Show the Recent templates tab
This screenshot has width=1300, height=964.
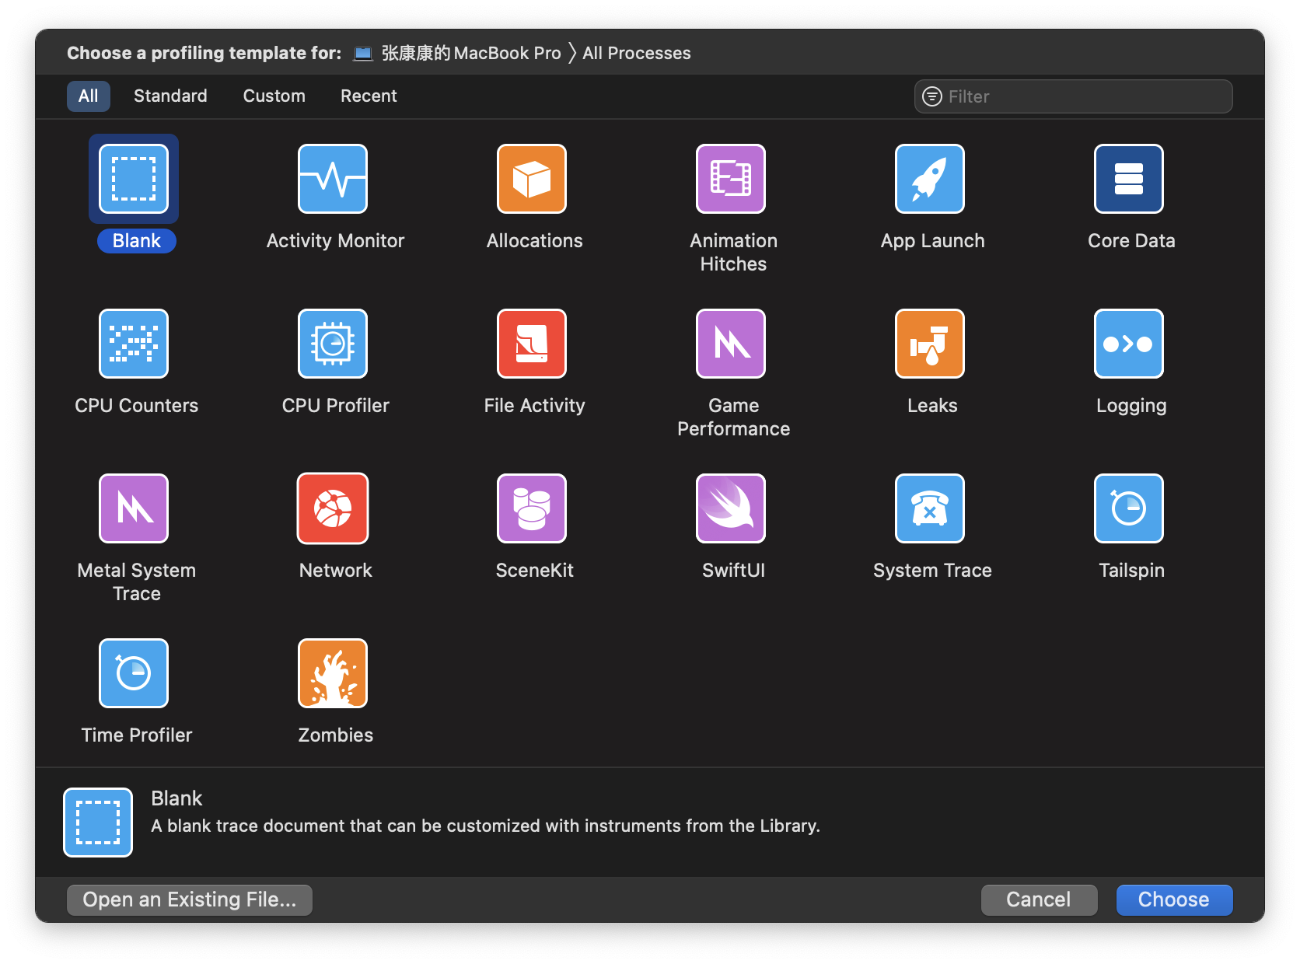point(369,96)
